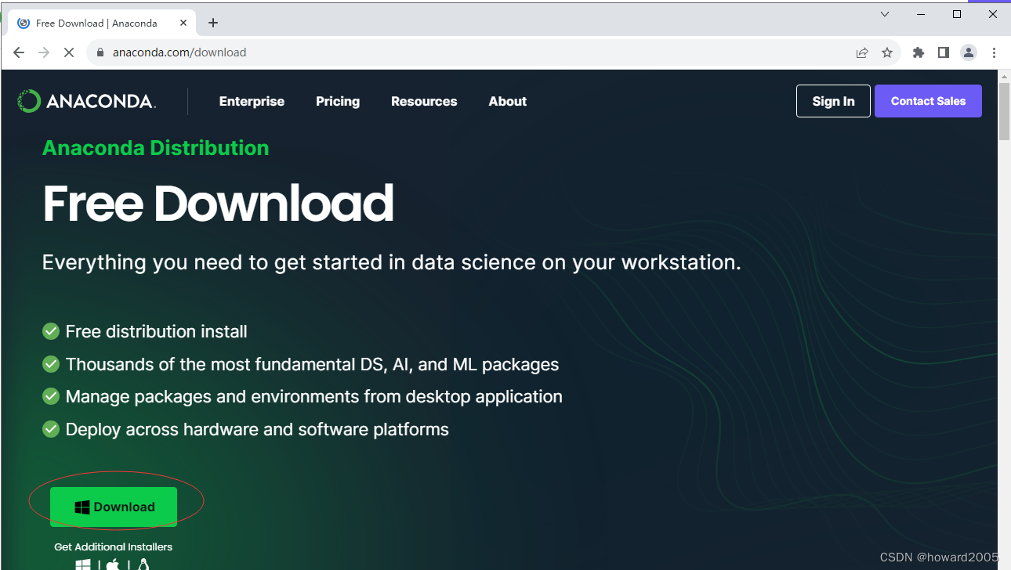Click the Anaconda Distribution heading
Viewport: 1011px width, 570px height.
coord(155,148)
